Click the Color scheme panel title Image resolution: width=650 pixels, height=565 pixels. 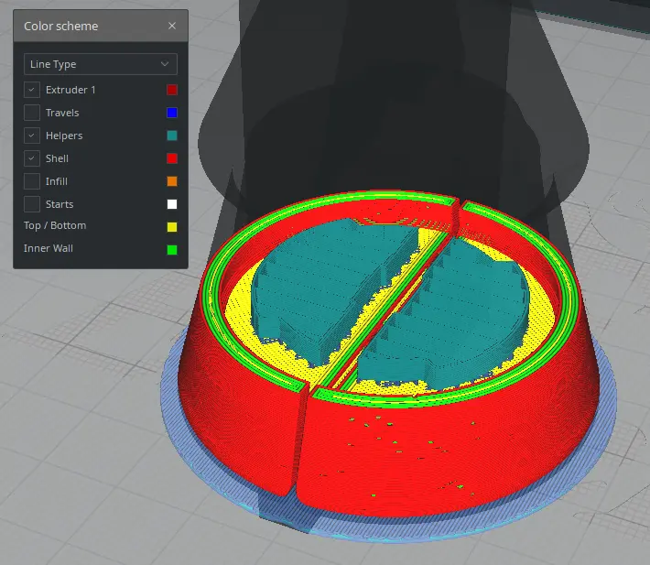coord(61,27)
